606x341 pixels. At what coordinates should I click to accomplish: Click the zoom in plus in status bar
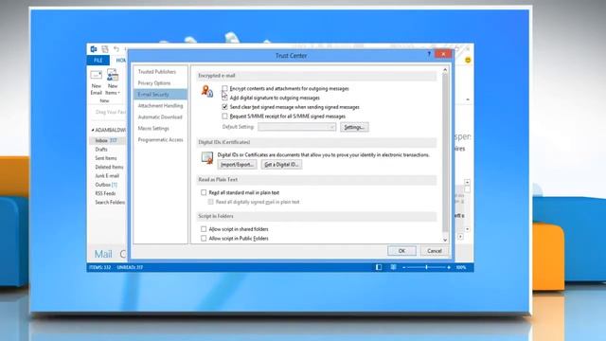tap(449, 267)
